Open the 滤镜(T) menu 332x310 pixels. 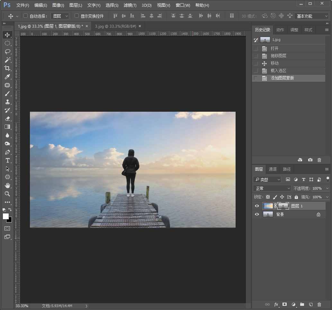130,5
